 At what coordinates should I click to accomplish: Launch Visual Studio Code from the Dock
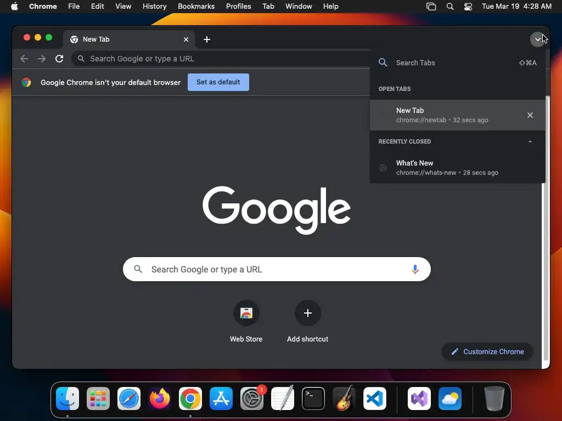[375, 399]
